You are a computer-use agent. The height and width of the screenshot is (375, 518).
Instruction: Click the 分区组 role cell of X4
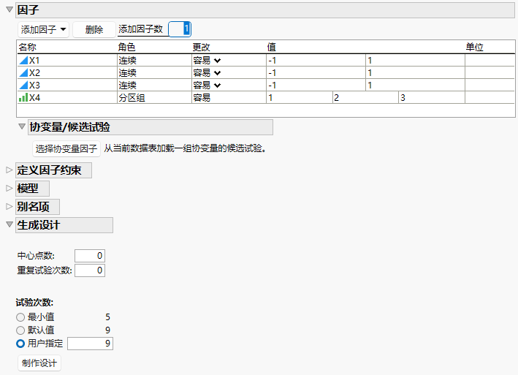(154, 97)
